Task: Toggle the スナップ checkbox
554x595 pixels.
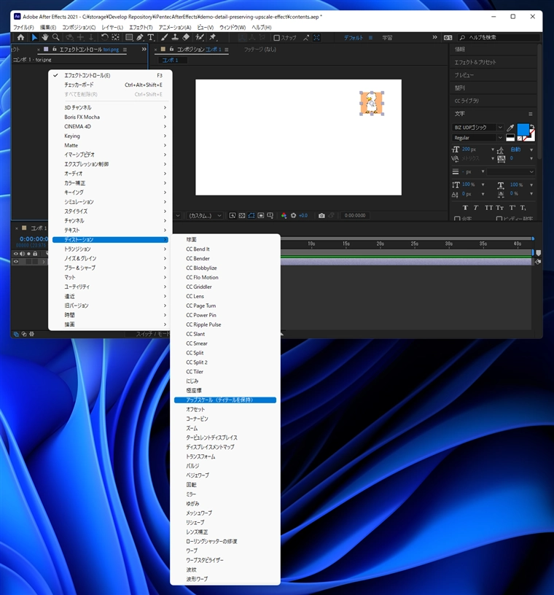Action: click(277, 37)
